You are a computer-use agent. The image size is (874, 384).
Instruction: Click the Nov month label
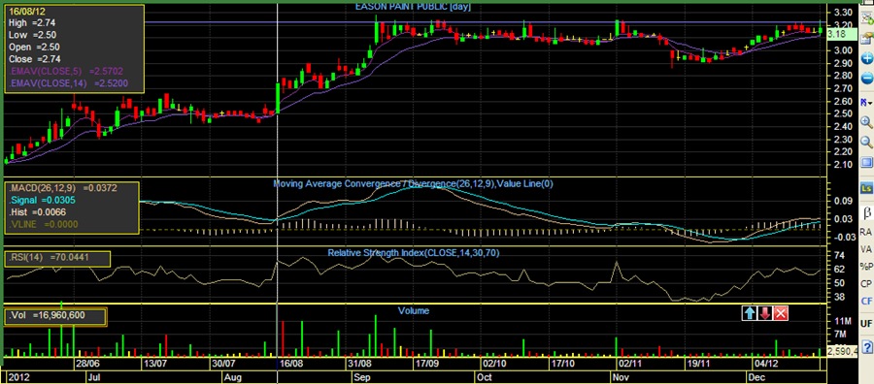point(622,377)
